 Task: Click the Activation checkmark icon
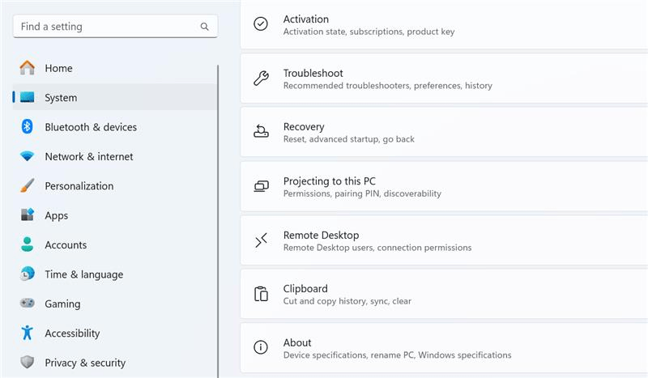(261, 24)
